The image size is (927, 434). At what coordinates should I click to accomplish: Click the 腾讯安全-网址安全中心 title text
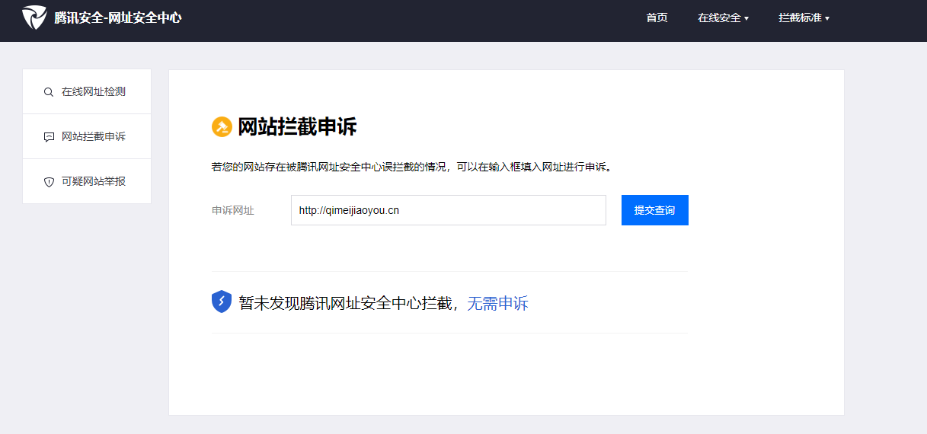[117, 17]
